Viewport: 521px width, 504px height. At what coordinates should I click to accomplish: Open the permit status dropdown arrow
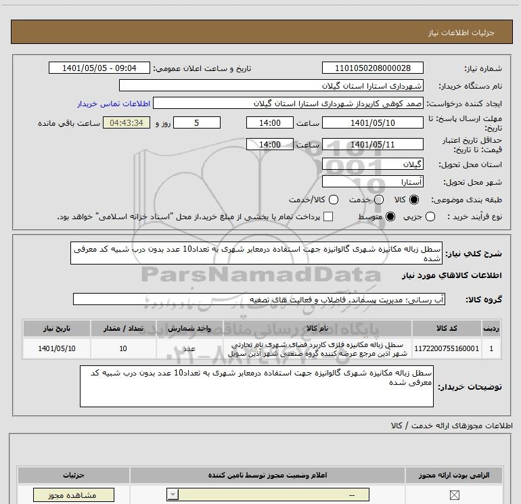coord(173,495)
